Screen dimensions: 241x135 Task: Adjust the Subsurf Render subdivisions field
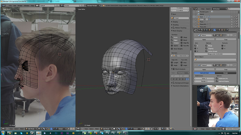pyautogui.click(x=204, y=81)
